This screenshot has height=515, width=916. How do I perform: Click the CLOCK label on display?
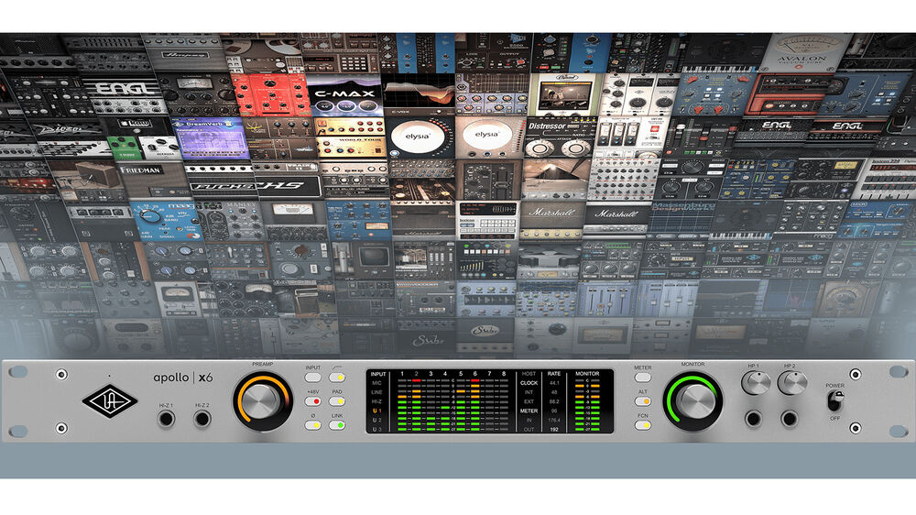click(529, 383)
